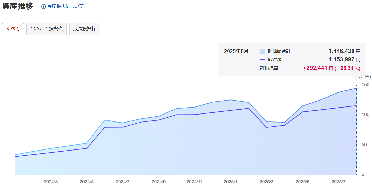Click the question mark help icon

[43, 6]
